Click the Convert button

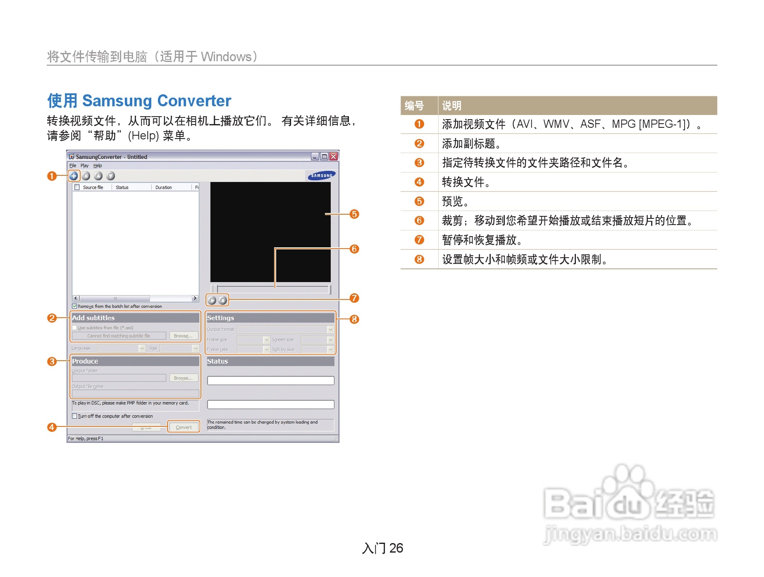point(184,427)
